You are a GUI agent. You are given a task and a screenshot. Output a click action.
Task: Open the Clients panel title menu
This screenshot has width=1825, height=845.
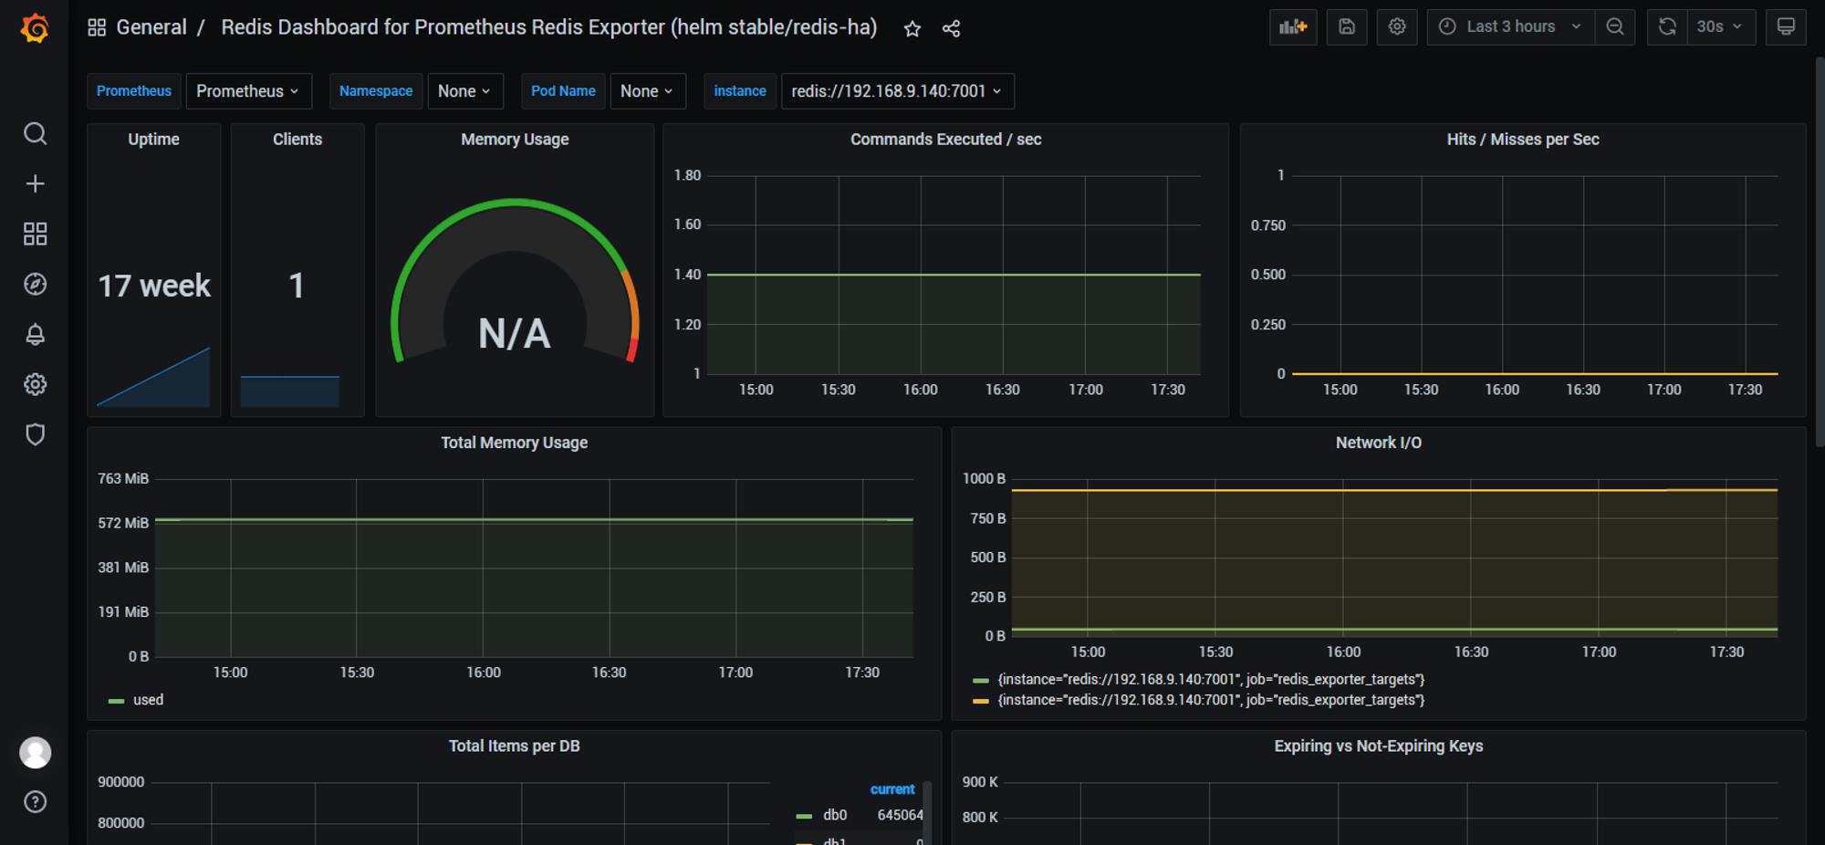click(x=297, y=140)
